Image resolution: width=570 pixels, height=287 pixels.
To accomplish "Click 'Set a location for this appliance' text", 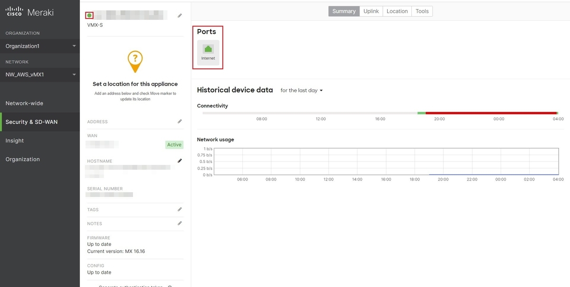I will click(x=135, y=84).
